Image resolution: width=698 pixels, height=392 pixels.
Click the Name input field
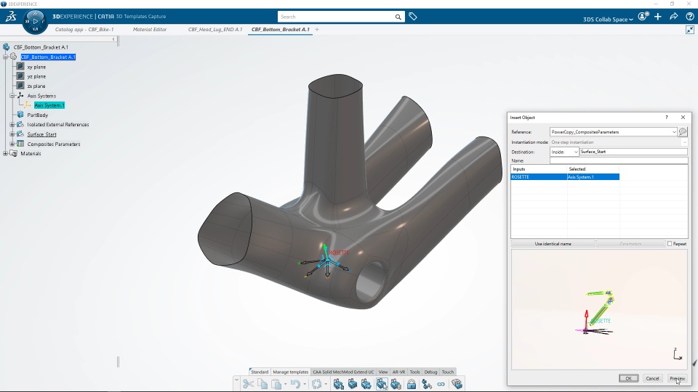click(x=619, y=160)
